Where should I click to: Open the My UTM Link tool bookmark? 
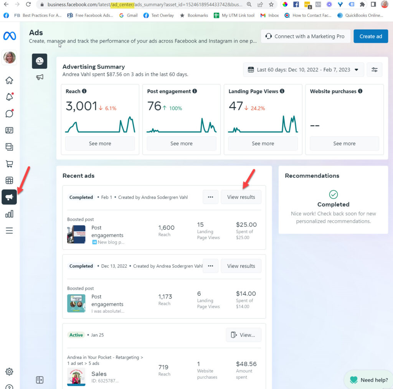234,15
